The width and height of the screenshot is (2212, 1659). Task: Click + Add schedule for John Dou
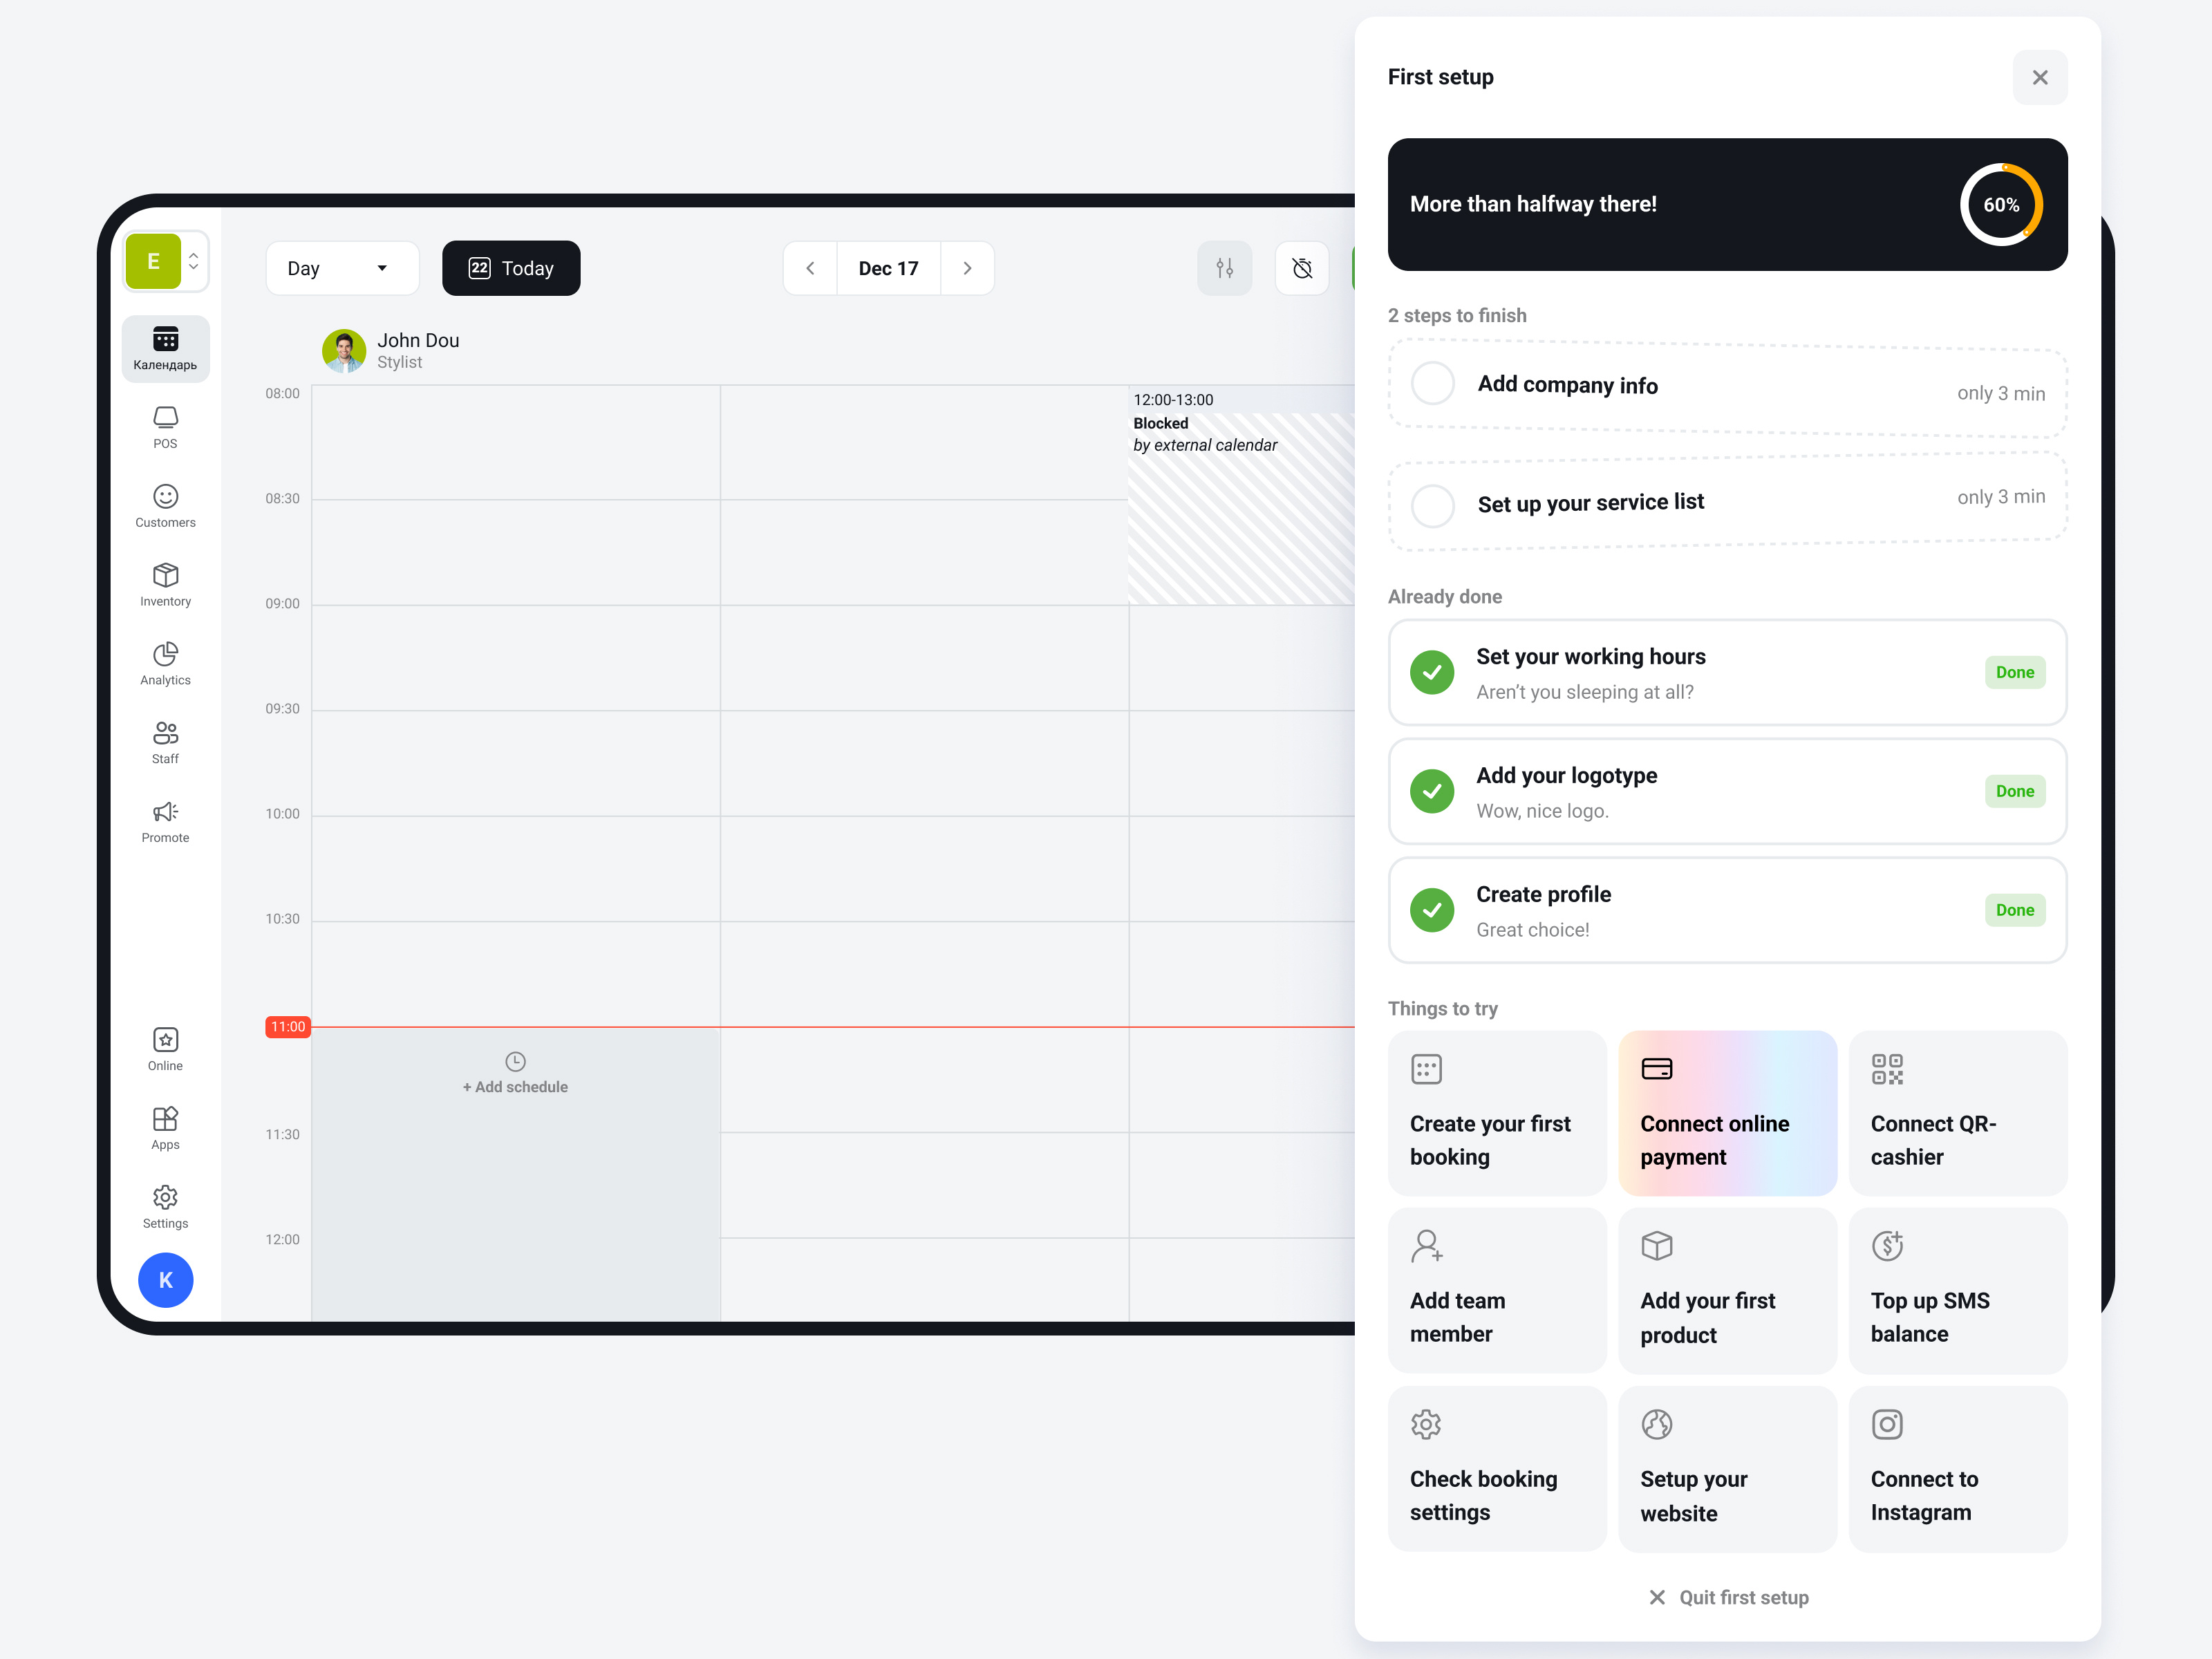pyautogui.click(x=515, y=1075)
